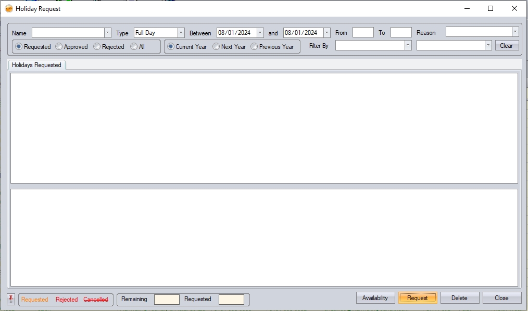528x311 pixels.
Task: Expand the Reason dropdown
Action: 515,32
